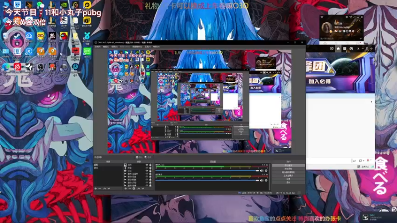Add a new source in Sources panel
This screenshot has width=397, height=223.
point(126,189)
